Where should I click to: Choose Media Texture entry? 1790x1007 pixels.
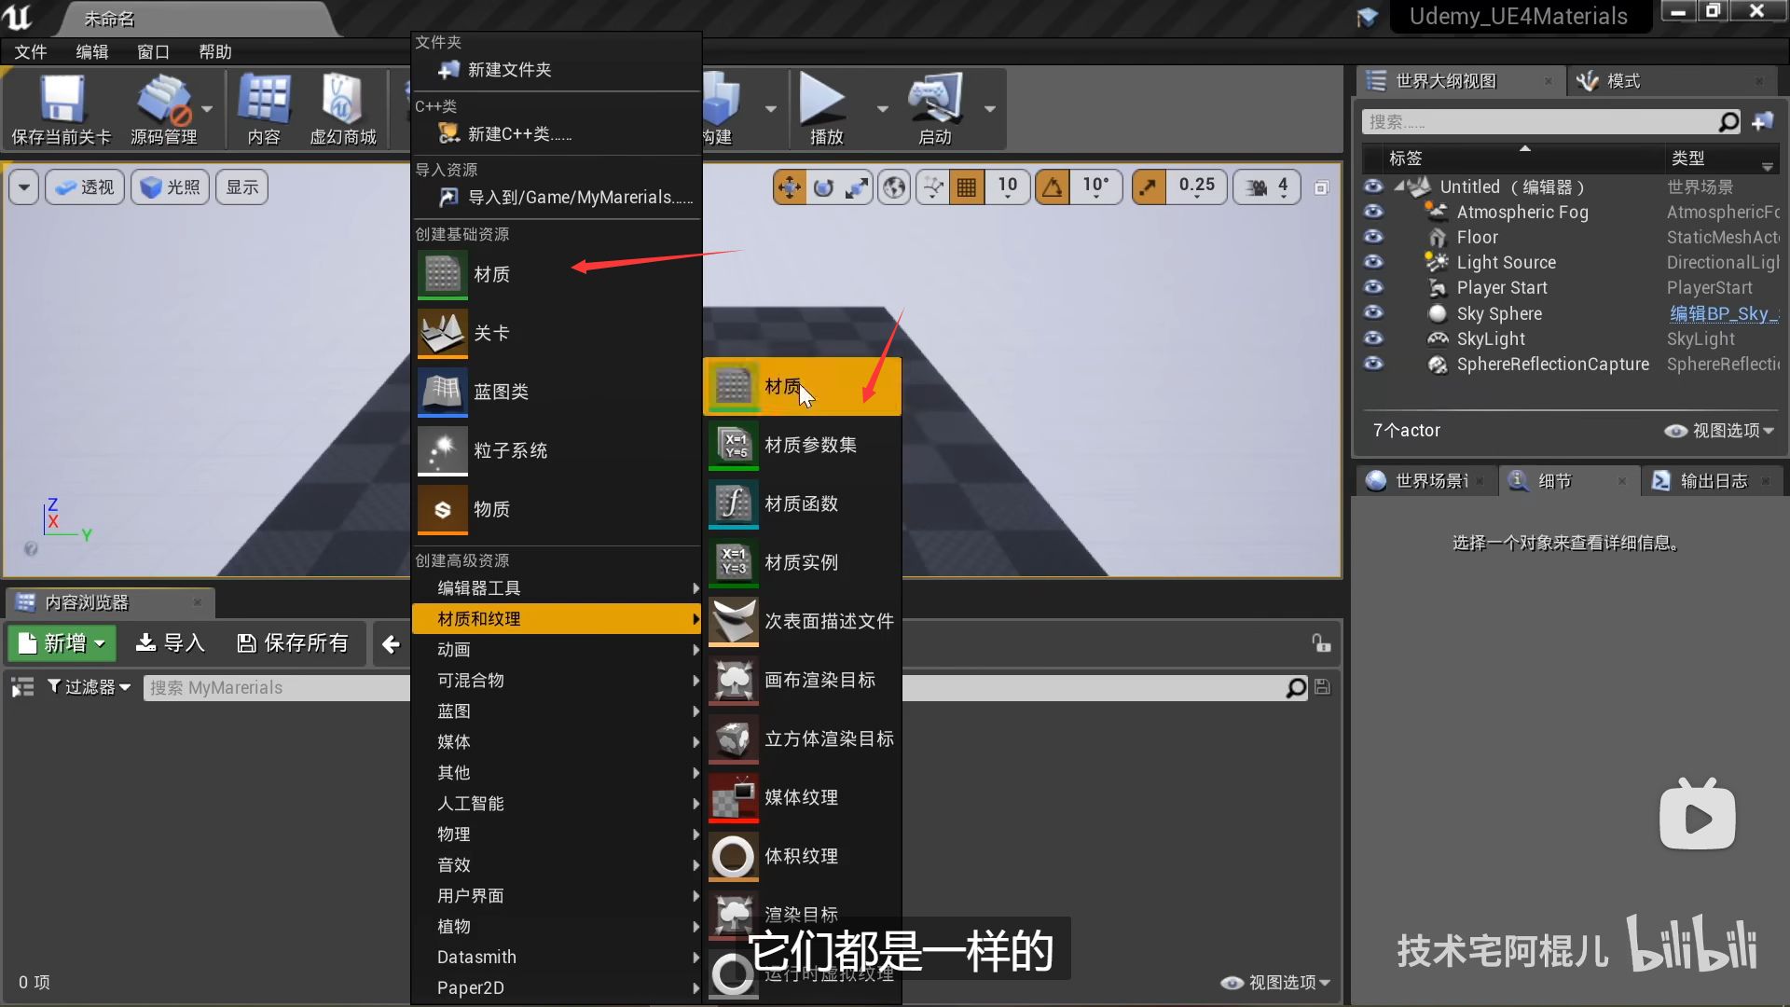coord(803,797)
